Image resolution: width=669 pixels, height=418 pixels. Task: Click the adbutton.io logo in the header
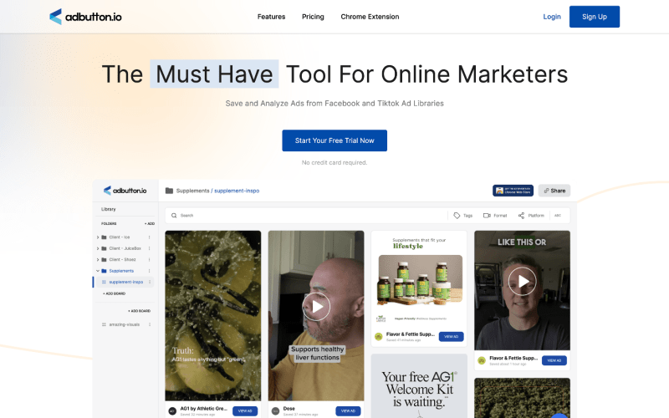pyautogui.click(x=85, y=17)
